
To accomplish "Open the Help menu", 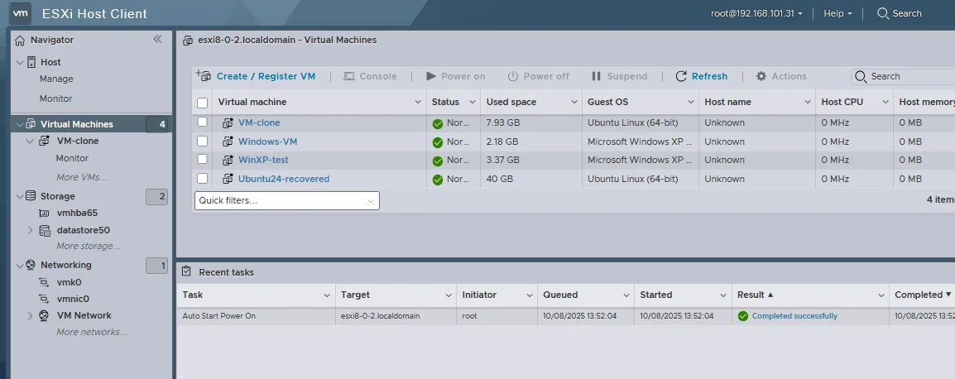I will [x=837, y=13].
